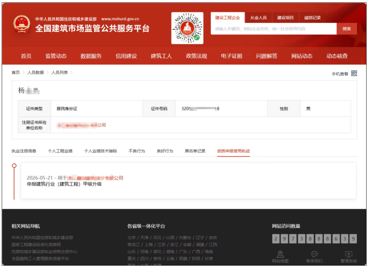Image resolution: width=370 pixels, height=267 pixels.
Task: Click the 管理系统 monitor icon
Action: pyautogui.click(x=349, y=254)
